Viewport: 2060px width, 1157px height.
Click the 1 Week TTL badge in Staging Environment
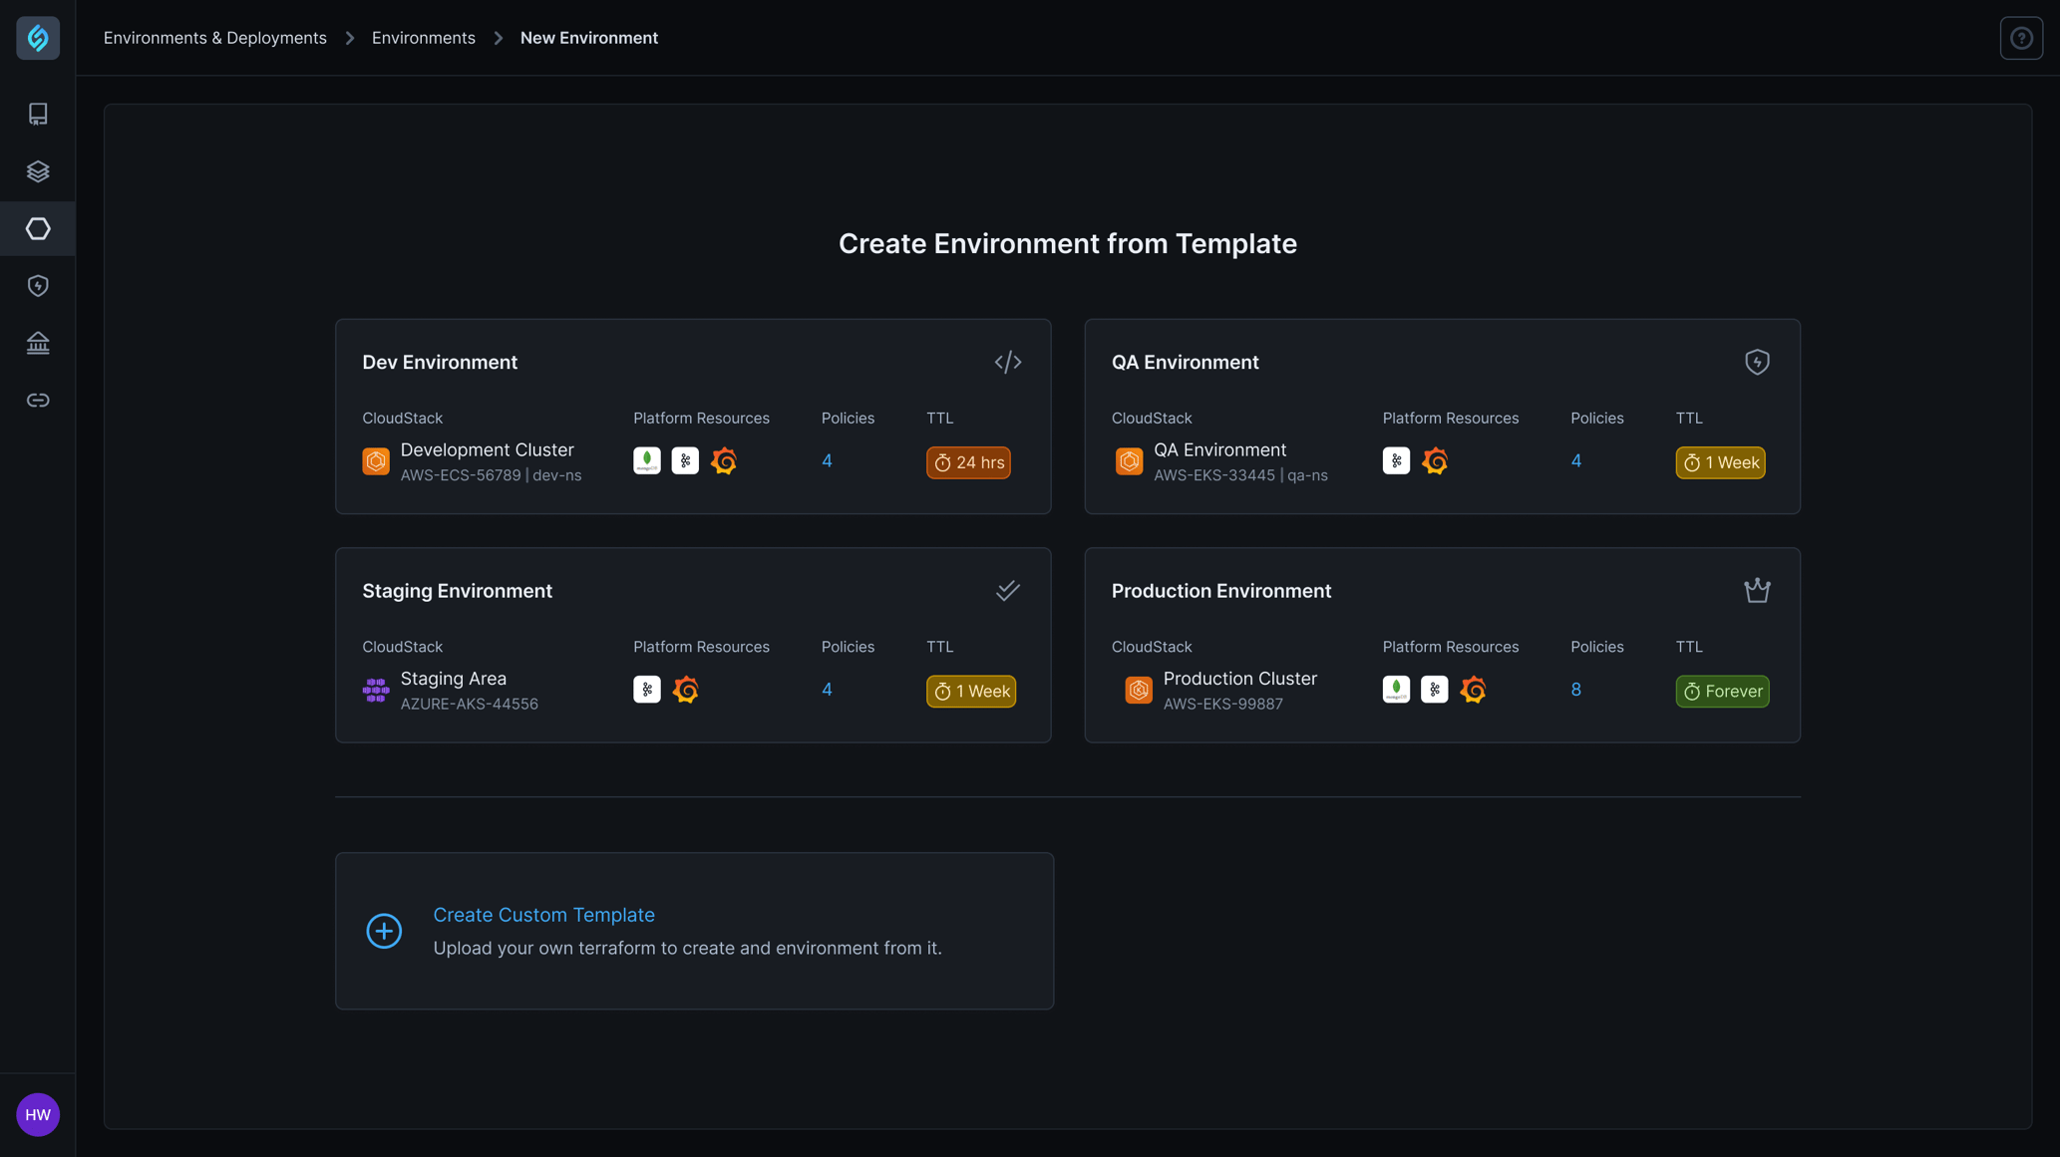[971, 691]
